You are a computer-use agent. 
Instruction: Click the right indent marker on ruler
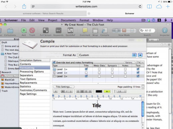[x=140, y=96]
